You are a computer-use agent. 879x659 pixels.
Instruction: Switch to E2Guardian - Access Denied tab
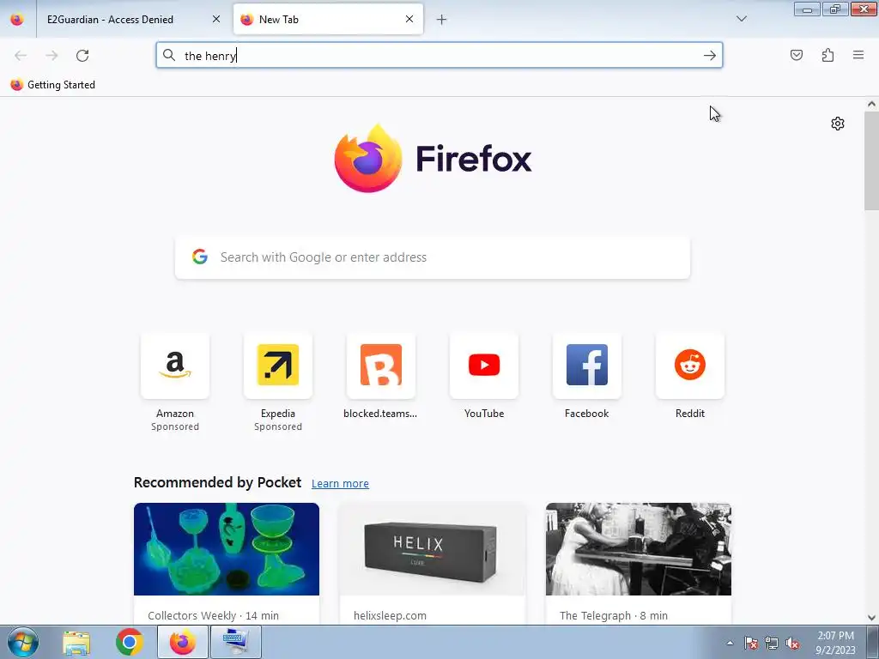tap(133, 20)
